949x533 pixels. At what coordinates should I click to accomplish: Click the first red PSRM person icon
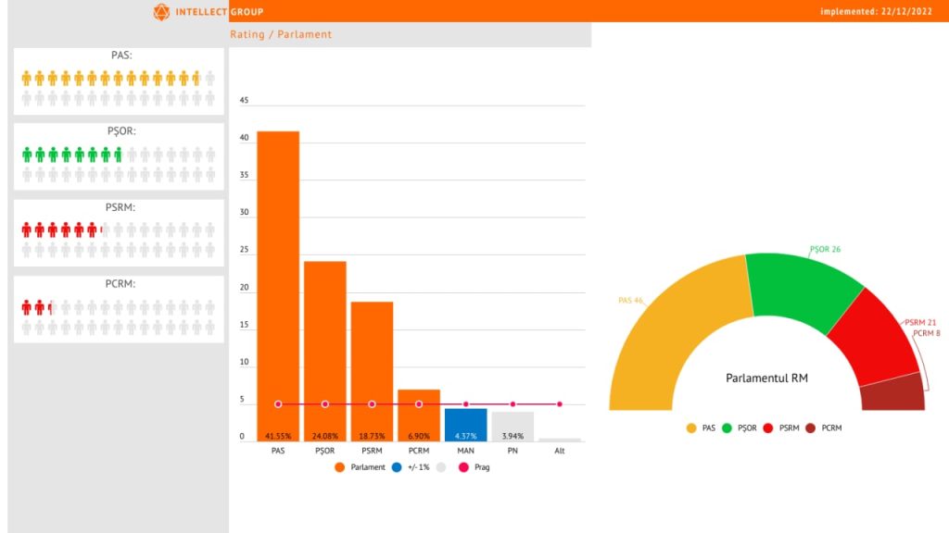27,229
